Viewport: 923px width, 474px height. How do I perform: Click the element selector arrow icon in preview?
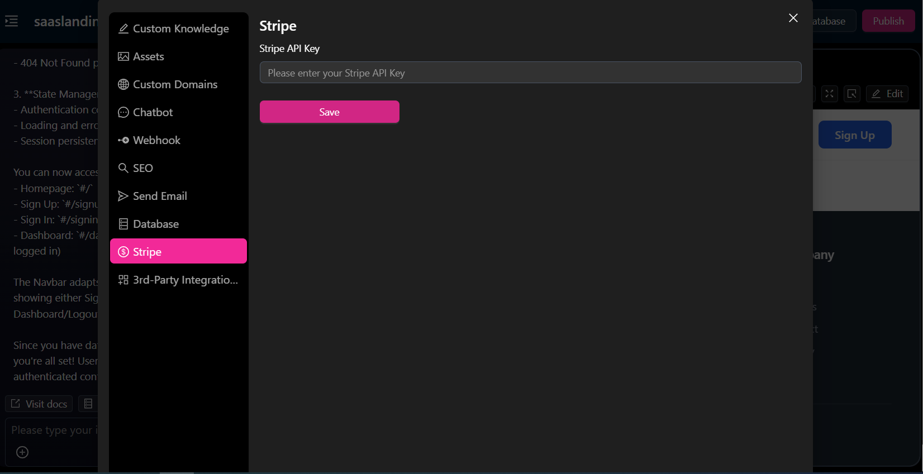(852, 94)
